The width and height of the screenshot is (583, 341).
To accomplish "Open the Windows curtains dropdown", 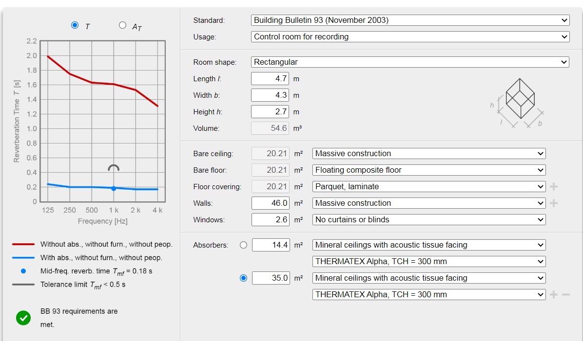I will tap(428, 220).
